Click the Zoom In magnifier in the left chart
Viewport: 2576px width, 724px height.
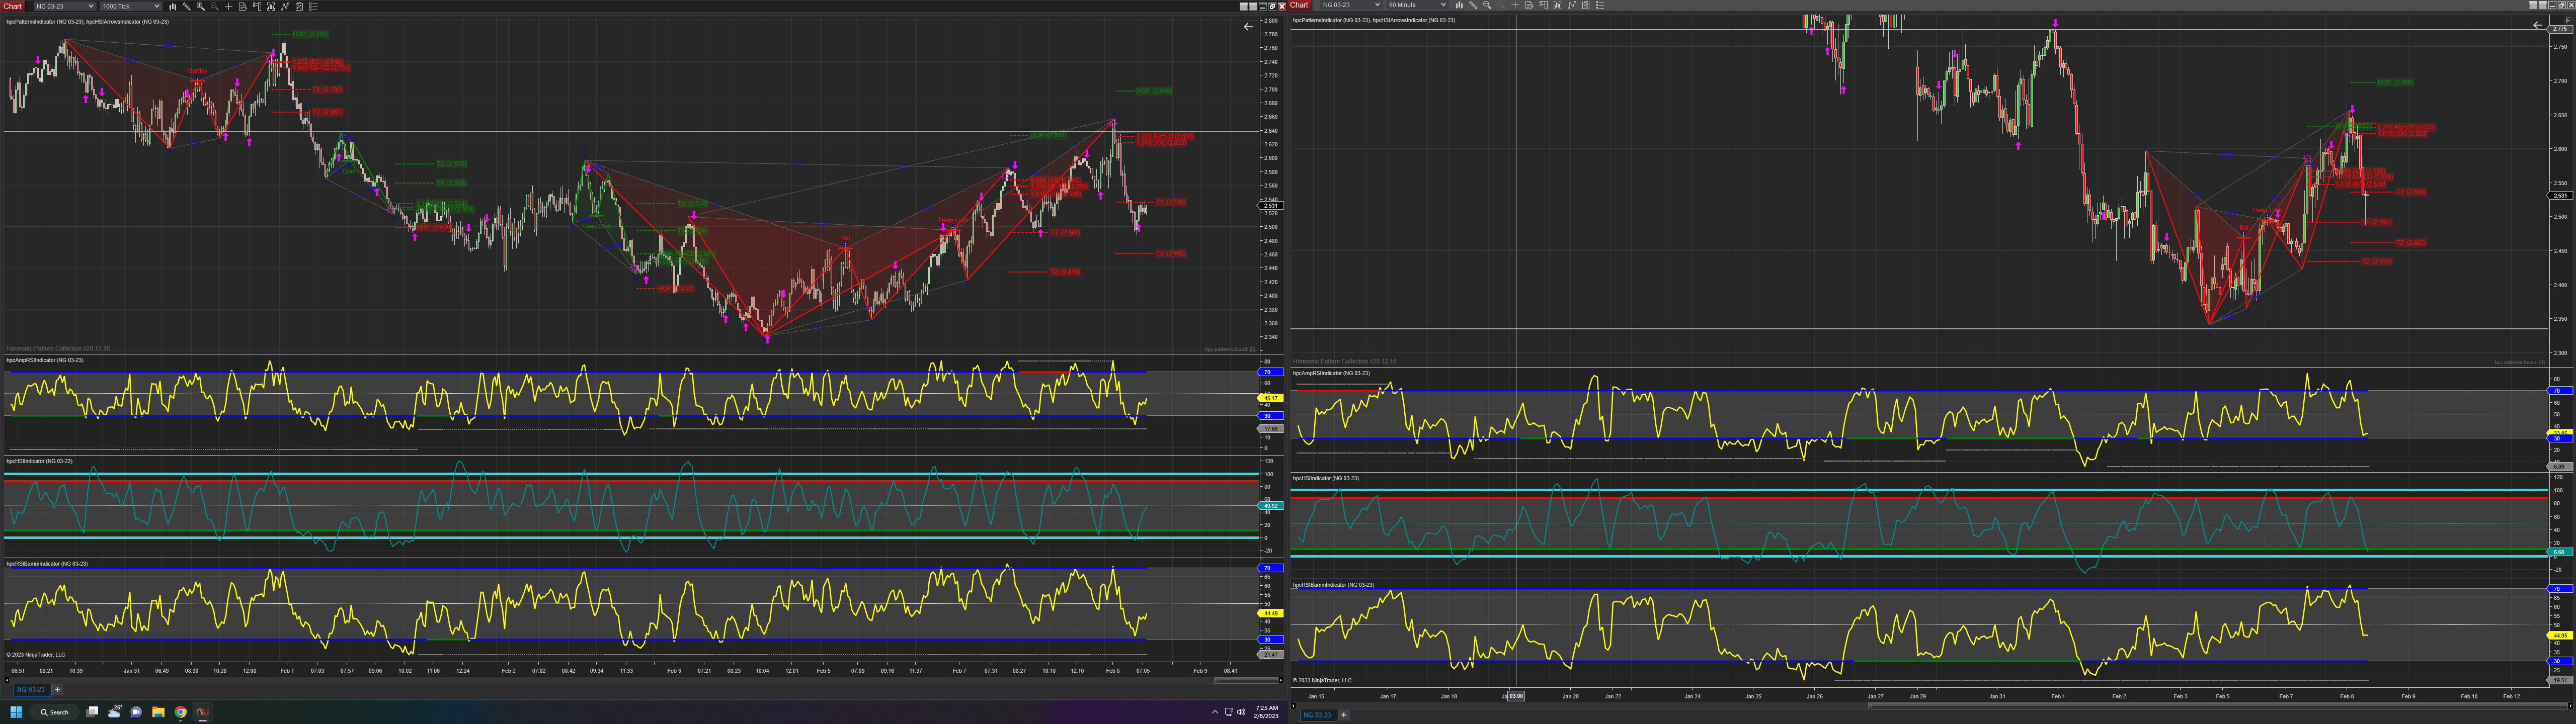click(201, 6)
